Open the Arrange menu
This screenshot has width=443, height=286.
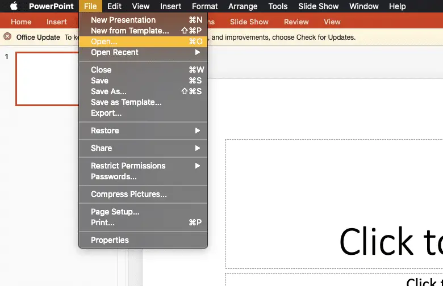tap(243, 6)
